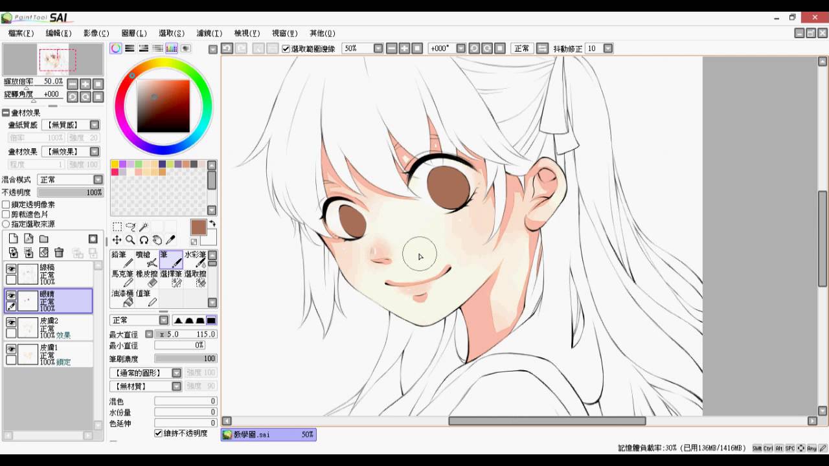Delete layer with the trash icon
The height and width of the screenshot is (466, 829).
[59, 252]
